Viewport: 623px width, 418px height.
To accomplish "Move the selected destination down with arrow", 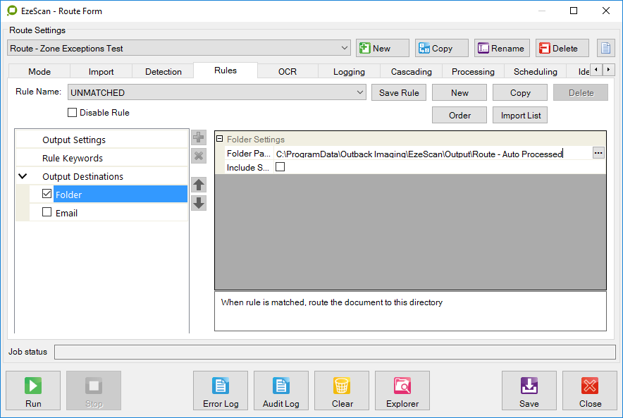I will point(199,203).
